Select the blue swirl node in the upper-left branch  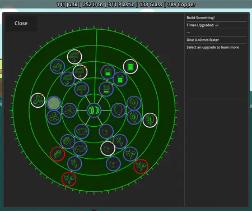[x=58, y=67]
